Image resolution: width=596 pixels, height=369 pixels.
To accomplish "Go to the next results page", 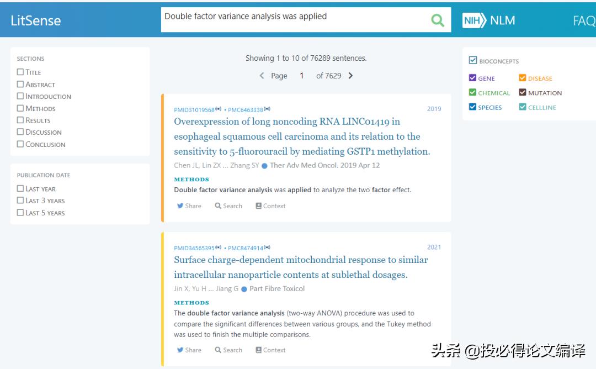I will point(350,75).
